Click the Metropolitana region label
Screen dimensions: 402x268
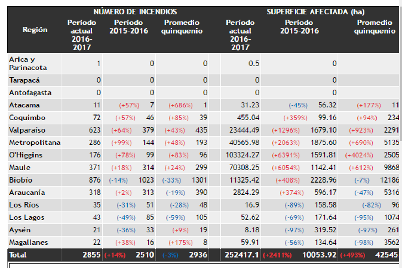point(35,143)
